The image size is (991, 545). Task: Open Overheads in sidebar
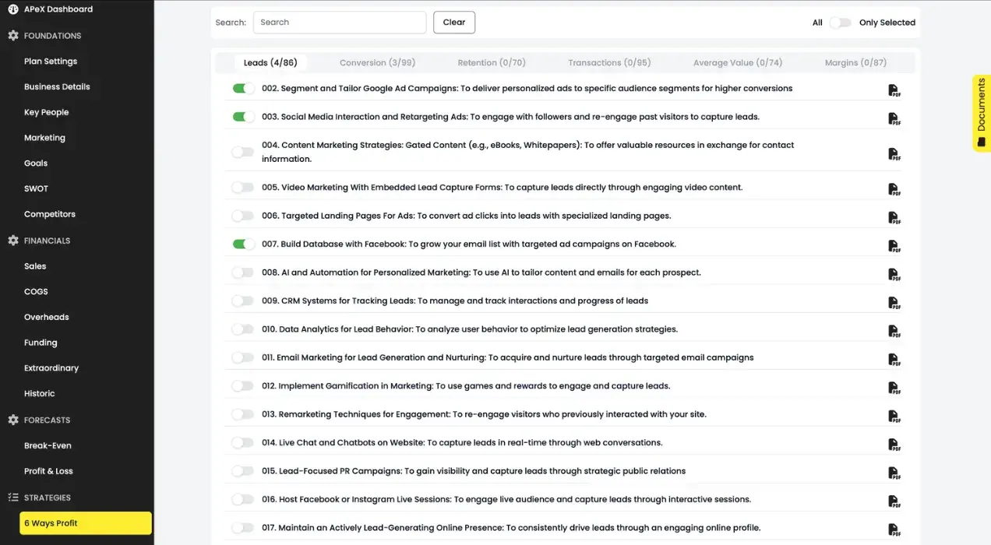pyautogui.click(x=46, y=318)
